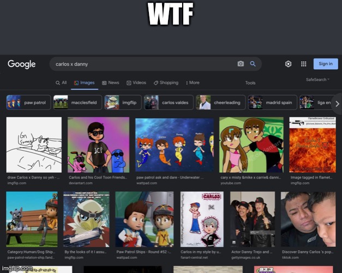The height and width of the screenshot is (273, 342).
Task: Click the Google logo
Action: 22,64
